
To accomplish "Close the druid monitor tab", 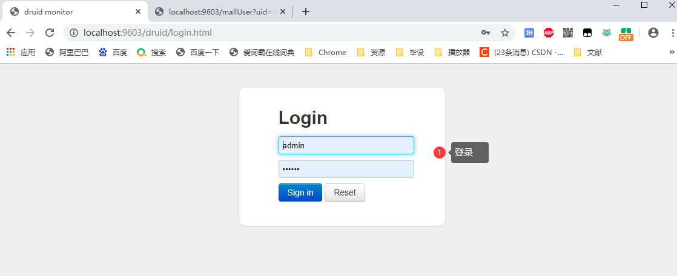I will (138, 11).
